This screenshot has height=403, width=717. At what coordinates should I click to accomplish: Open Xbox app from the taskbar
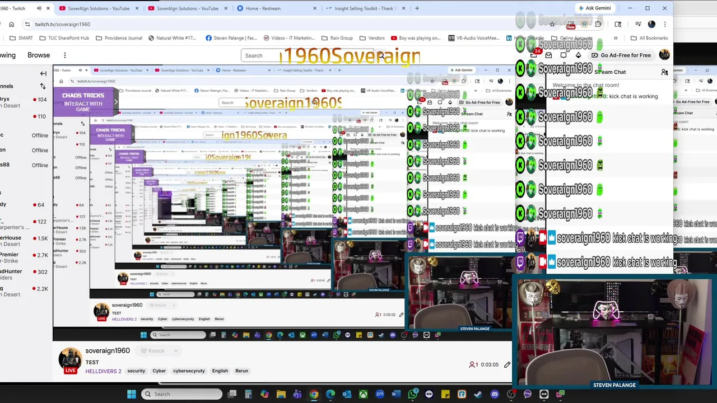363,394
